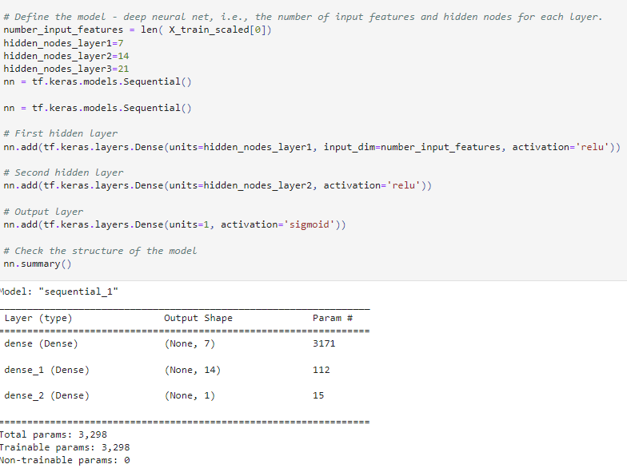Click the 'Total params: 3,298' line

coord(54,434)
